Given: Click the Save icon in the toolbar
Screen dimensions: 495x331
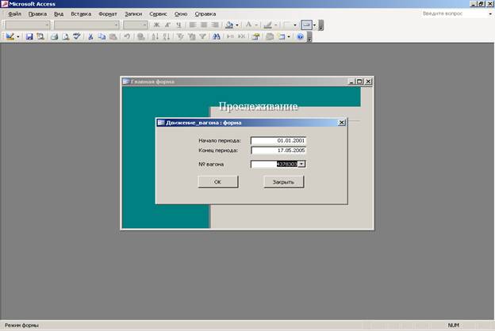Looking at the screenshot, I should 29,36.
